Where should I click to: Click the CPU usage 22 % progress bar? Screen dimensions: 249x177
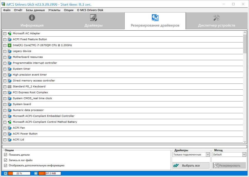[19, 173]
